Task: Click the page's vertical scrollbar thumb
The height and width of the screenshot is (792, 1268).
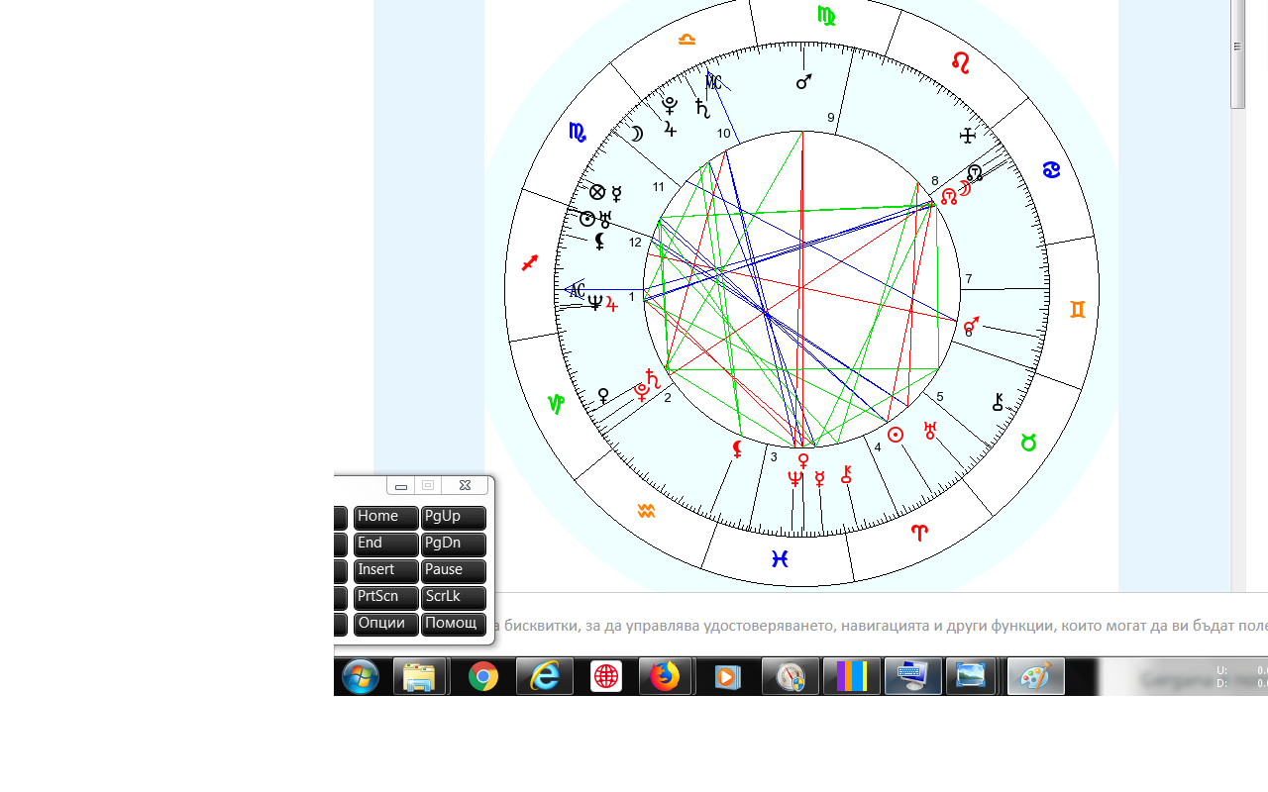Action: (1237, 54)
